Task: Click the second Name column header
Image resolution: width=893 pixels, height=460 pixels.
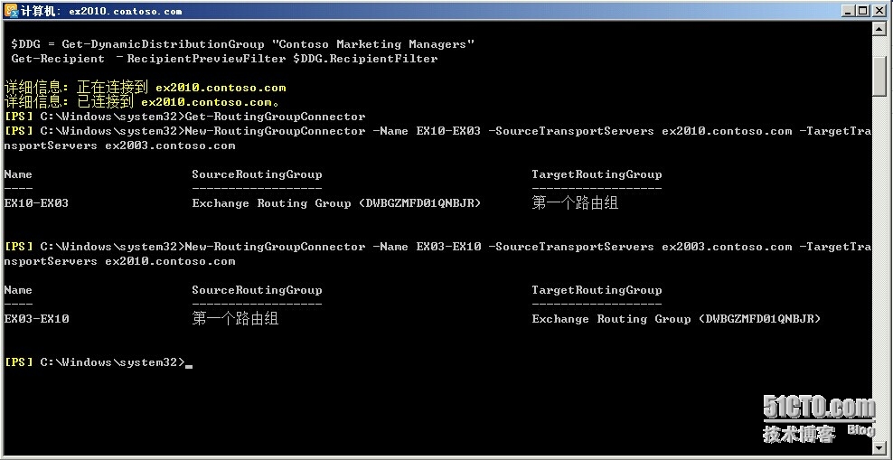Action: [18, 290]
